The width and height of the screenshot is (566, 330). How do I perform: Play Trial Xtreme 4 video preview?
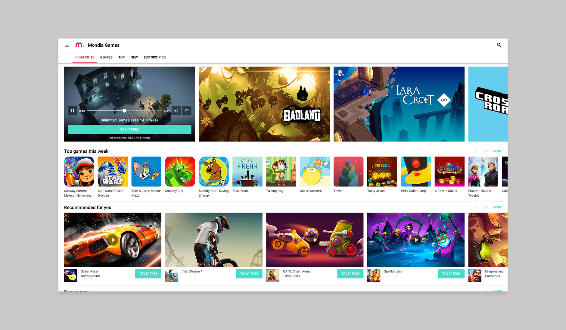point(214,240)
